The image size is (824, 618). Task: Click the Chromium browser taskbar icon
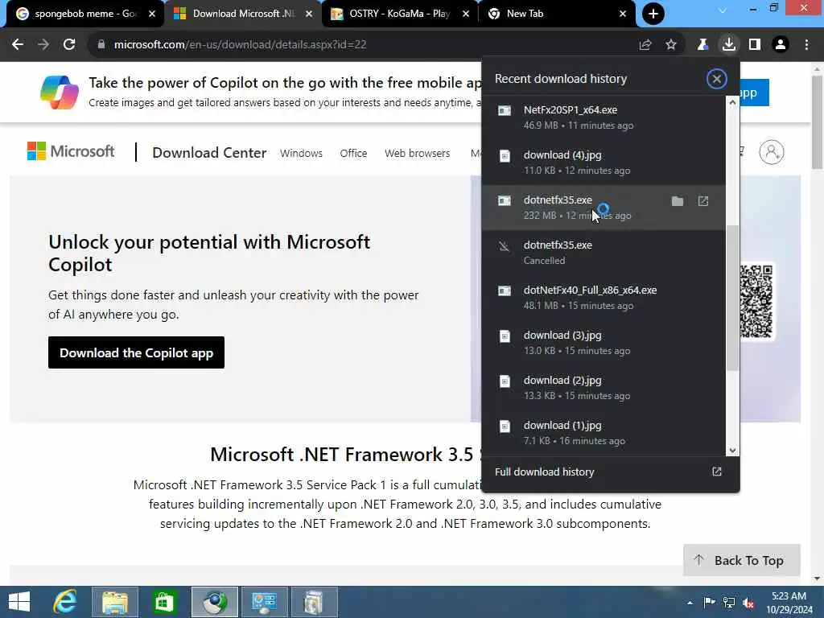pos(214,602)
